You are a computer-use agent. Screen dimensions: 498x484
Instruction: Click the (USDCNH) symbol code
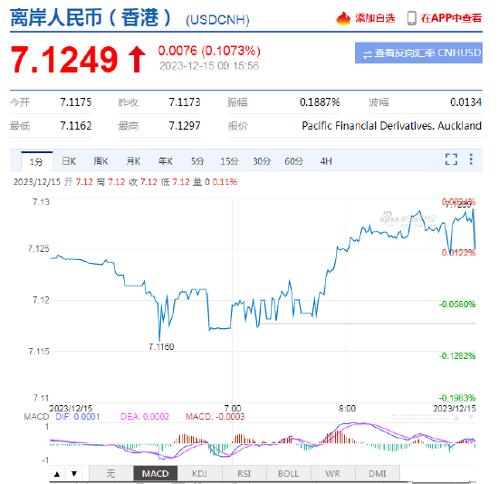(218, 20)
